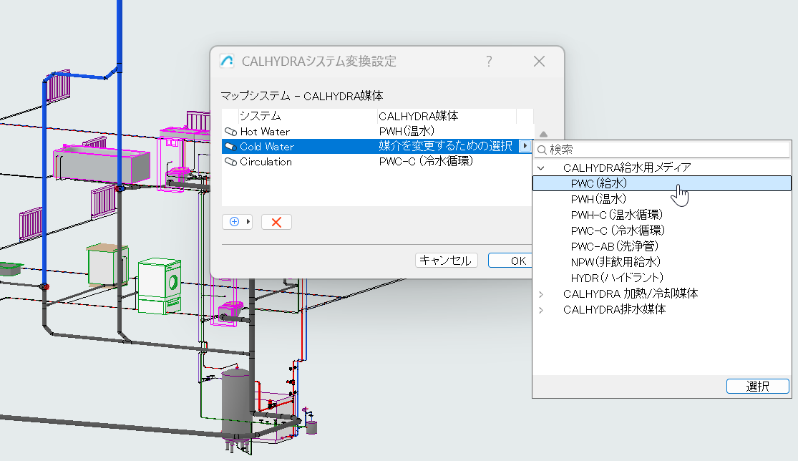Open the arrow next to the add button
798x461 pixels.
point(248,222)
